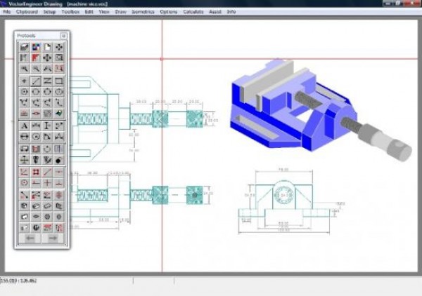Image resolution: width=422 pixels, height=296 pixels.
Task: Open the File menu
Action: pos(7,12)
